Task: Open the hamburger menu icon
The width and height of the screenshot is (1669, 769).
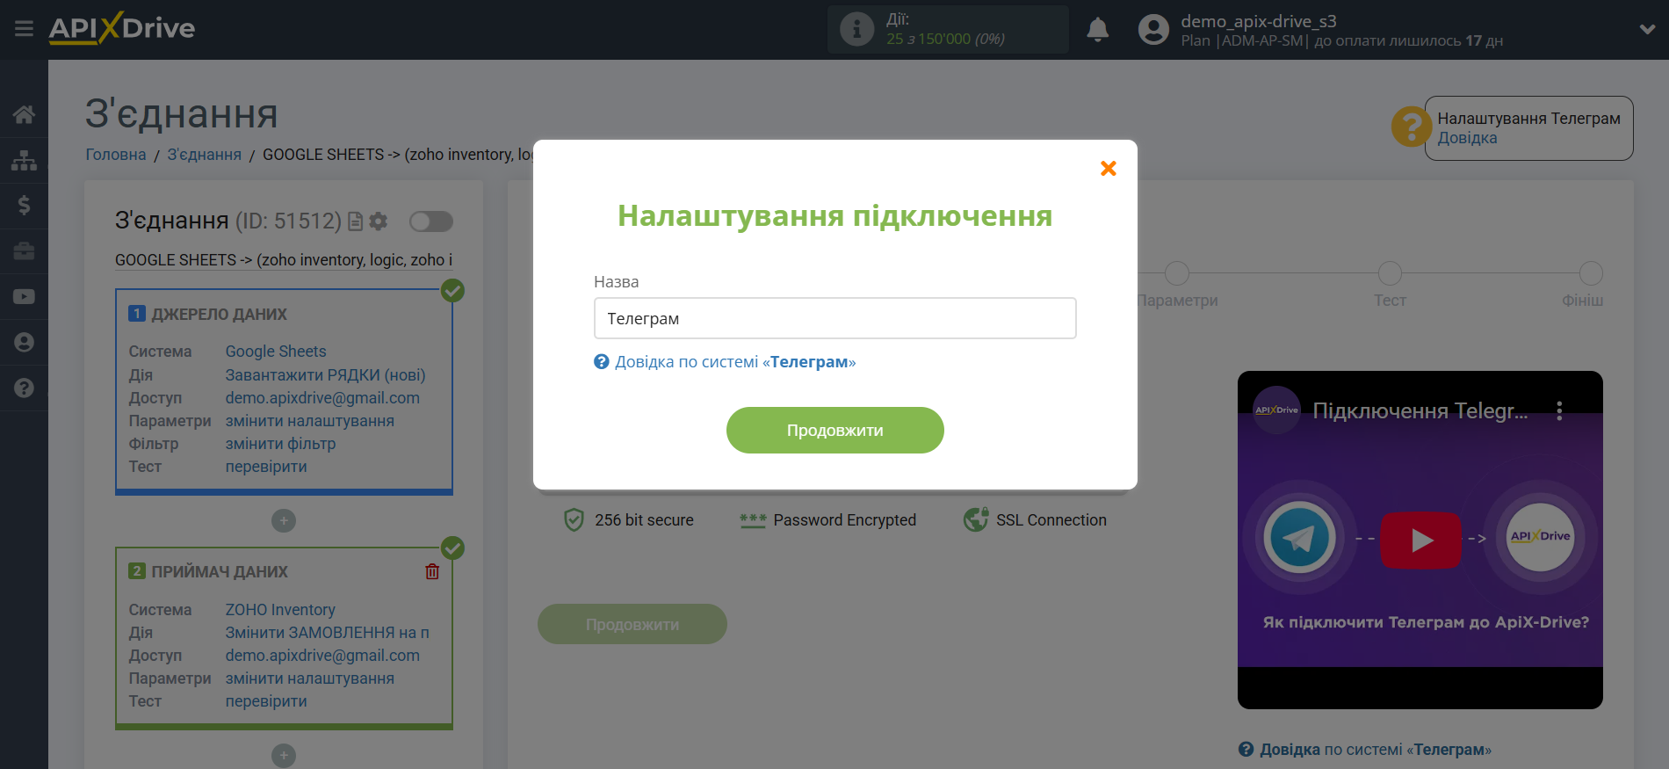Action: pos(24,29)
